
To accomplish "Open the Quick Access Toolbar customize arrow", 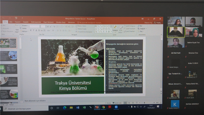I will [22, 18].
